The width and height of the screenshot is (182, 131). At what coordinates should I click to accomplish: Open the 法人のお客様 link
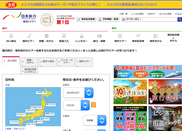point(165,14)
